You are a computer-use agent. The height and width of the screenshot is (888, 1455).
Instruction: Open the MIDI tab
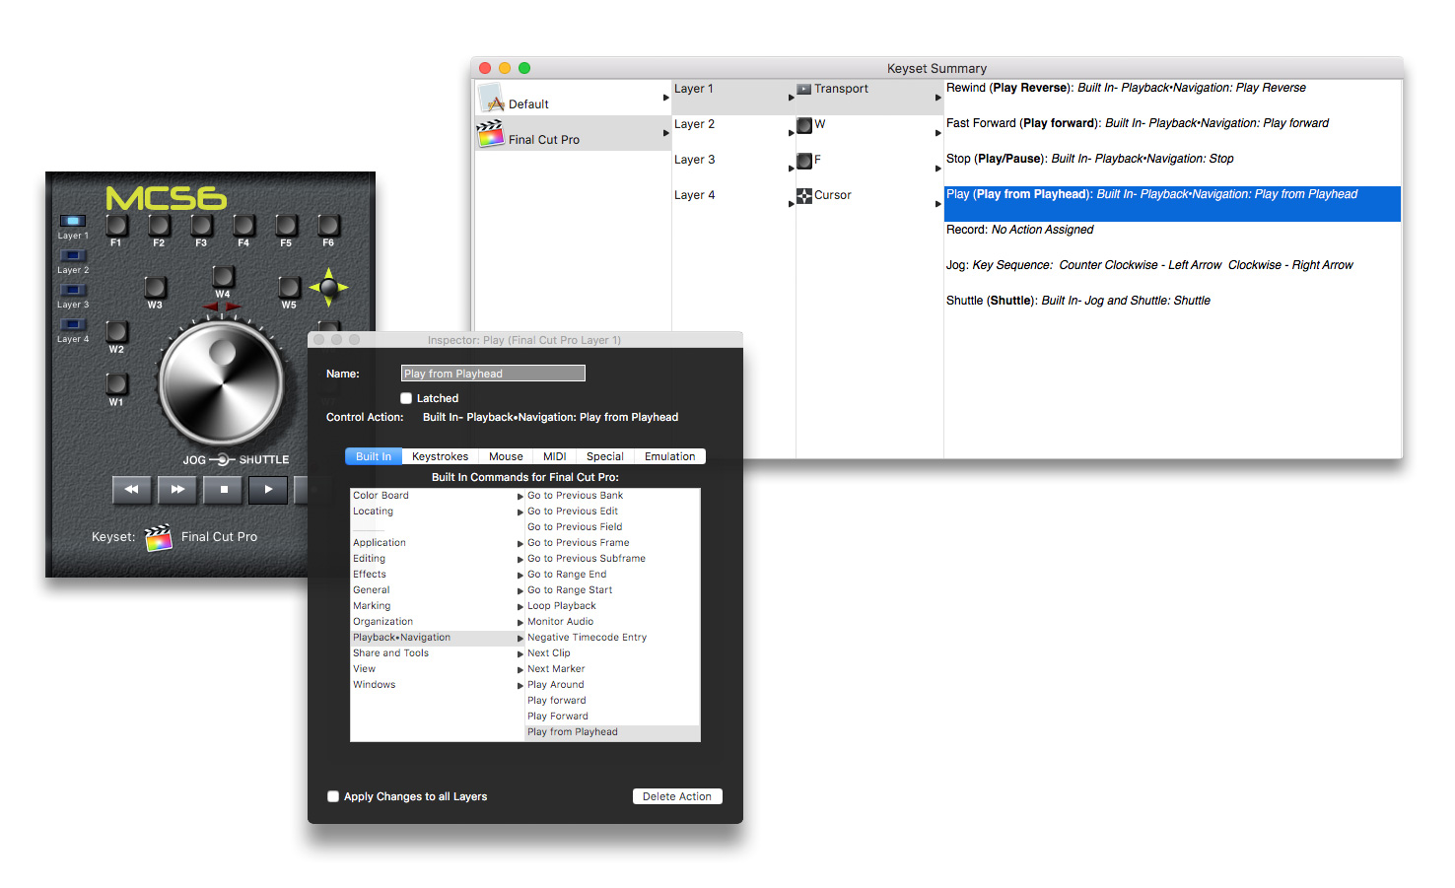click(554, 456)
